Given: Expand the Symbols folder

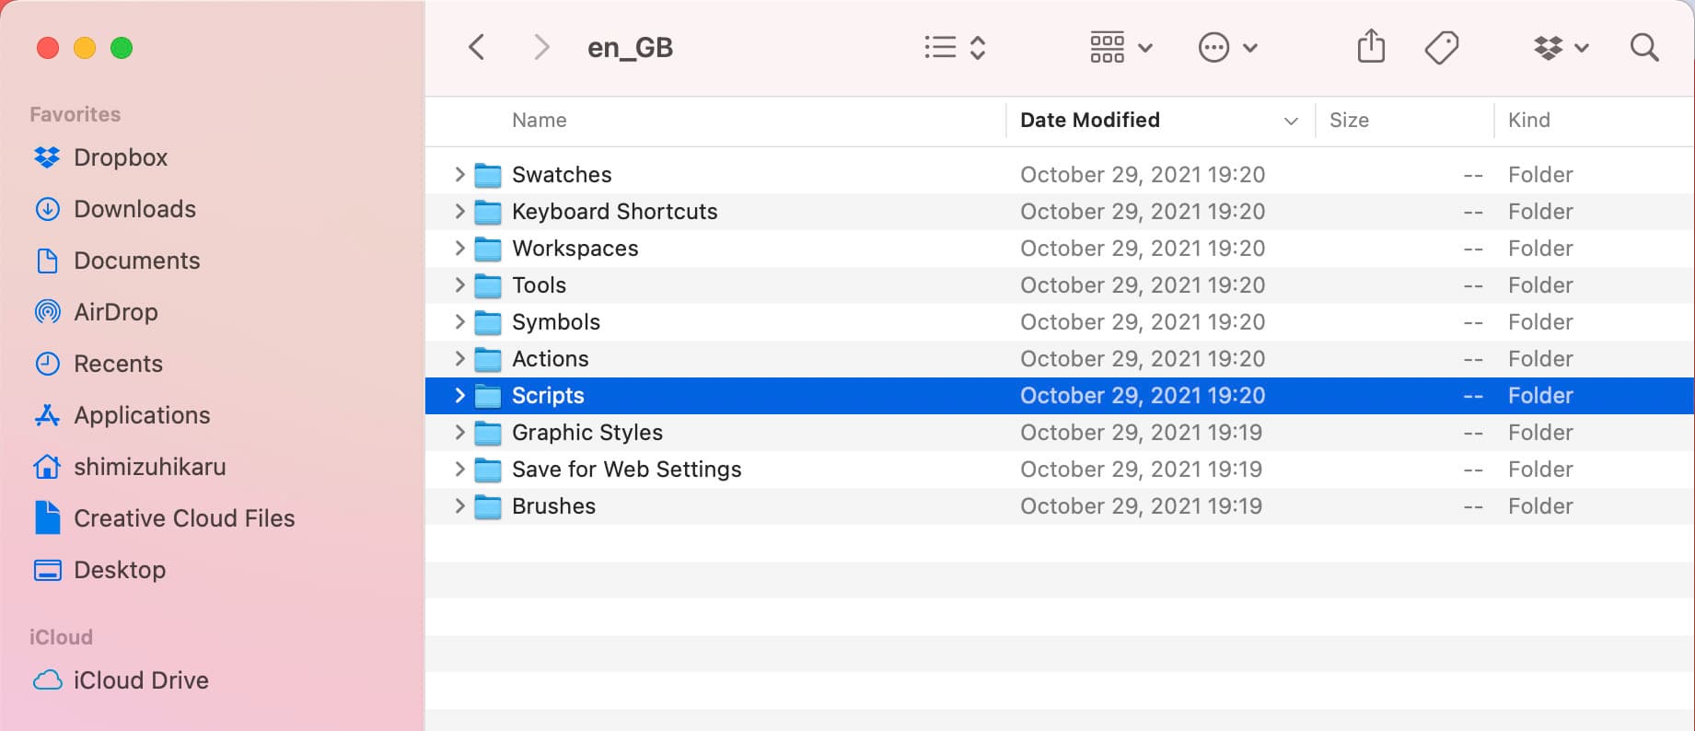Looking at the screenshot, I should 459,321.
